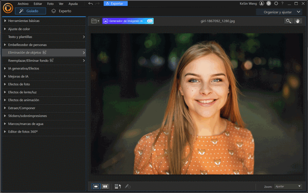Select the zoom magnifier tool
The width and height of the screenshot is (308, 193).
point(288,21)
